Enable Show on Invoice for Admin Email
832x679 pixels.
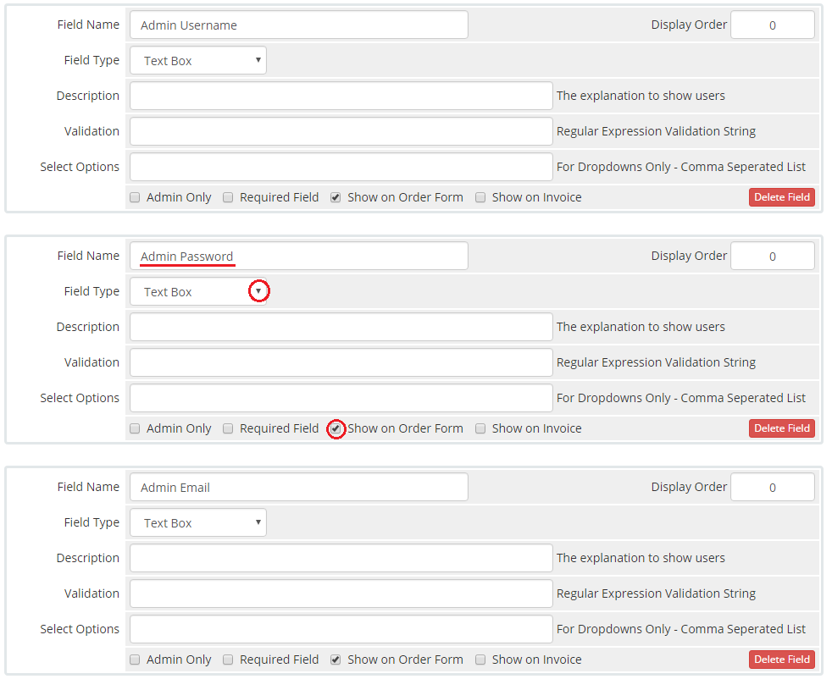[480, 660]
